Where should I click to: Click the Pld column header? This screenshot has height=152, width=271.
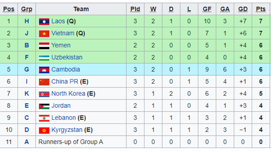(135, 9)
